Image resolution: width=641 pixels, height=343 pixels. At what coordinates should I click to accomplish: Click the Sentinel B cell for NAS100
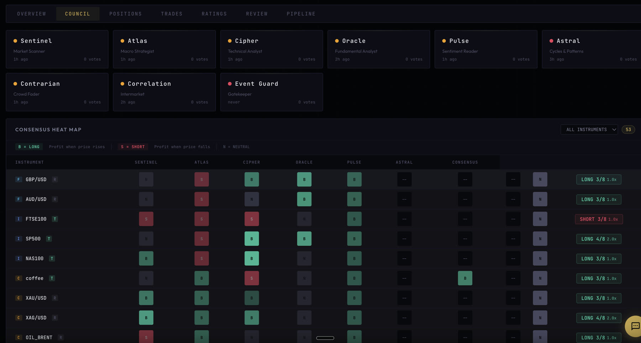pyautogui.click(x=146, y=258)
